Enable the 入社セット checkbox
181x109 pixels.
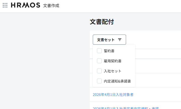click(99, 71)
